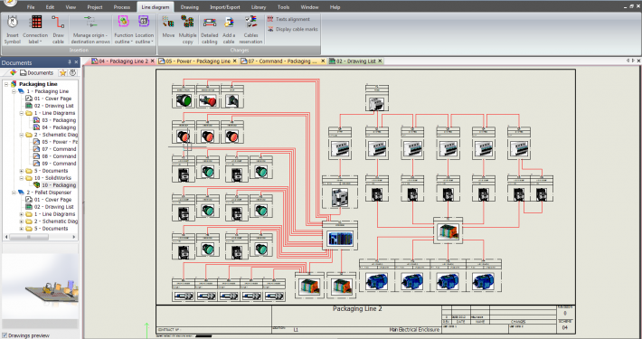Choose the Move command in Changes group
Screen dimensions: 642x339
pyautogui.click(x=168, y=28)
